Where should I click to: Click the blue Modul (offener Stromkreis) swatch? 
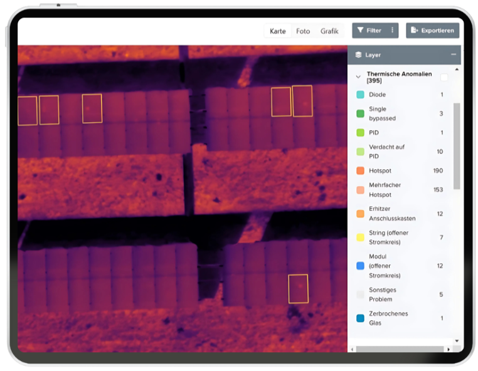coord(360,266)
